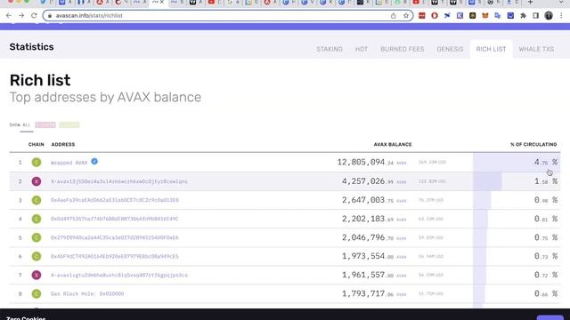
Task: Click the Statistics heading
Action: click(x=32, y=47)
